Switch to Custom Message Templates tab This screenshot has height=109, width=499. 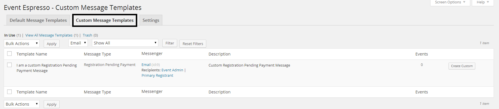(105, 20)
